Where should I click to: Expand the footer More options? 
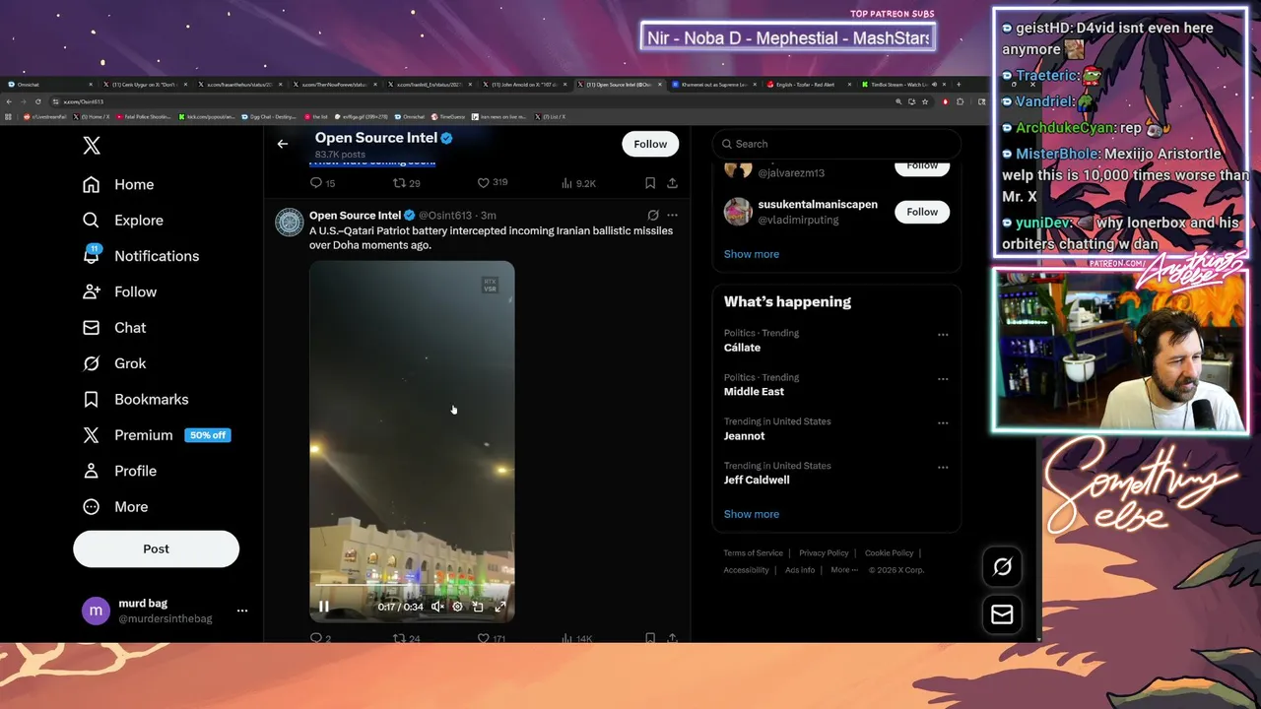tap(844, 570)
